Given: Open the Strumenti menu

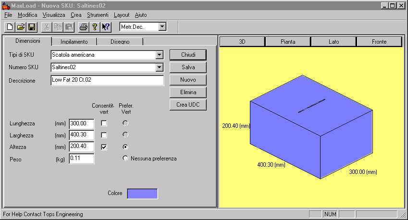Looking at the screenshot, I should pyautogui.click(x=98, y=15).
